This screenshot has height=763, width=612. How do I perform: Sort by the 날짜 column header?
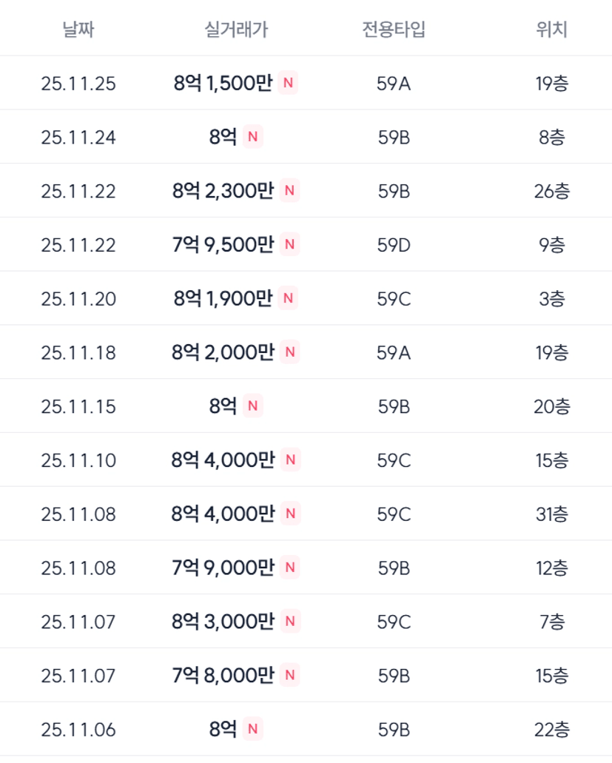[x=78, y=30]
